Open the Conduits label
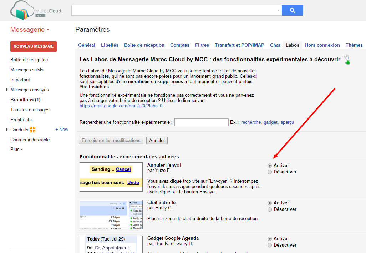This screenshot has width=366, height=253. point(19,130)
